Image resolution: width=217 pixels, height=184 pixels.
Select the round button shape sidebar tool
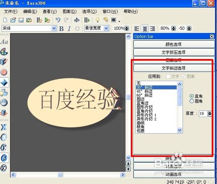tap(4, 72)
